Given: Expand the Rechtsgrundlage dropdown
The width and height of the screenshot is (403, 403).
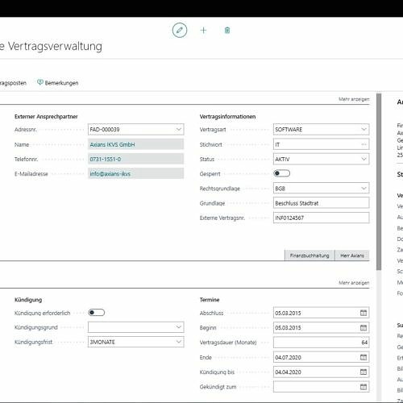Looking at the screenshot, I should 364,189.
